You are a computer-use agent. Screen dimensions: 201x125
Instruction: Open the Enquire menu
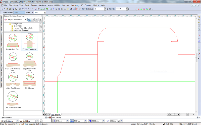point(34,5)
